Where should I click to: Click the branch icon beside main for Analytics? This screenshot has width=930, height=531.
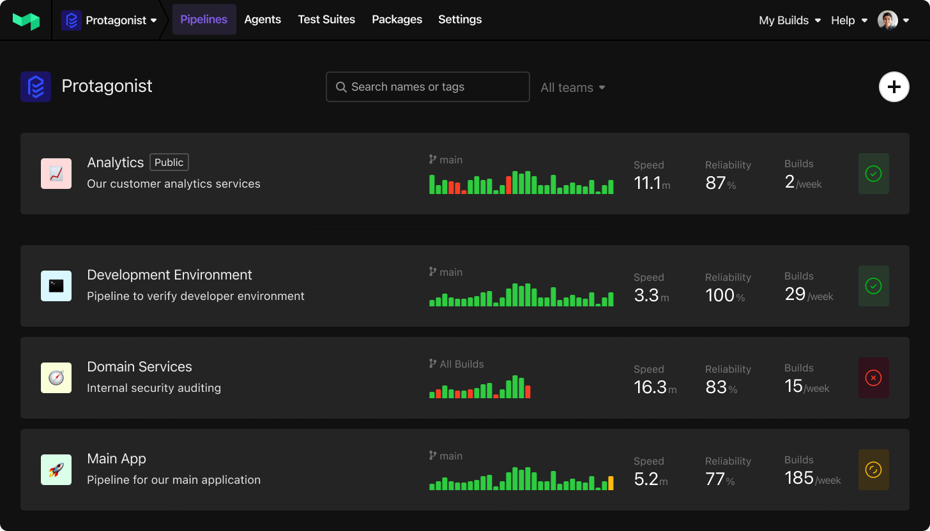(432, 160)
